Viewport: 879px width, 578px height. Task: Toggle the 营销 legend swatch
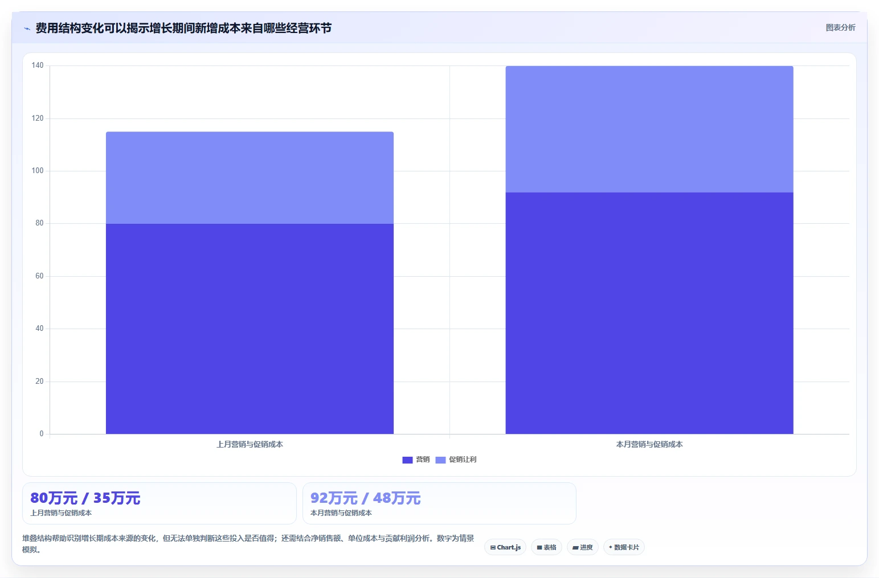click(x=407, y=460)
